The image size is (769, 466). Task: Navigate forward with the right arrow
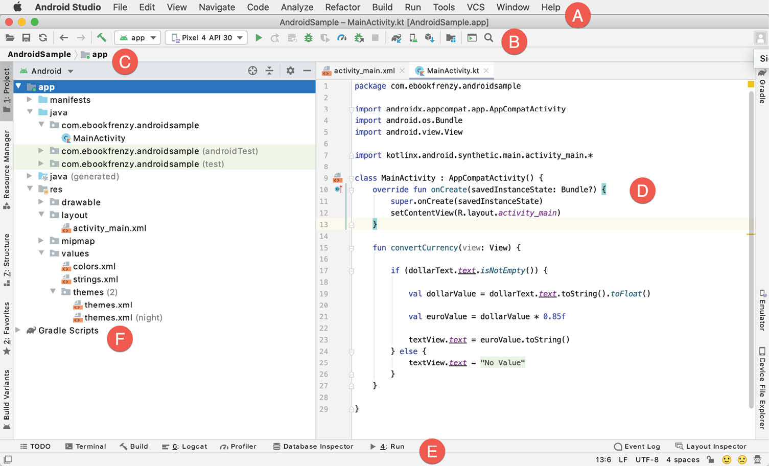(81, 38)
